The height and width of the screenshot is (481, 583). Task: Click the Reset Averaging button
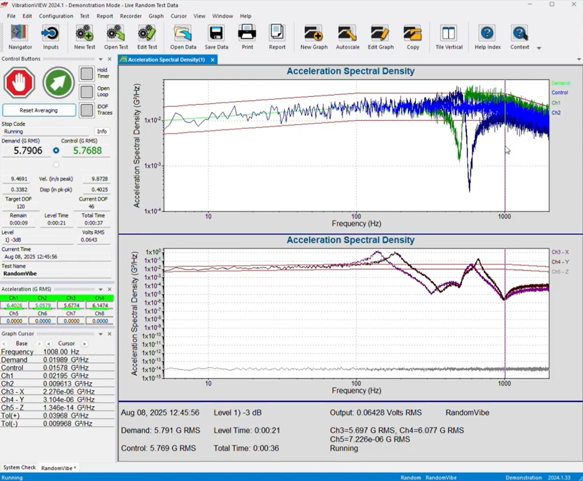coord(39,110)
